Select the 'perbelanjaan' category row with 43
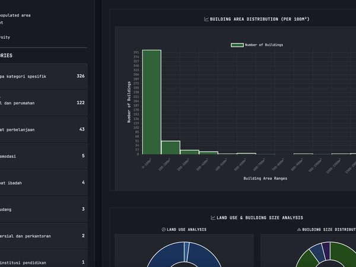This screenshot has height=267, width=356. [43, 129]
